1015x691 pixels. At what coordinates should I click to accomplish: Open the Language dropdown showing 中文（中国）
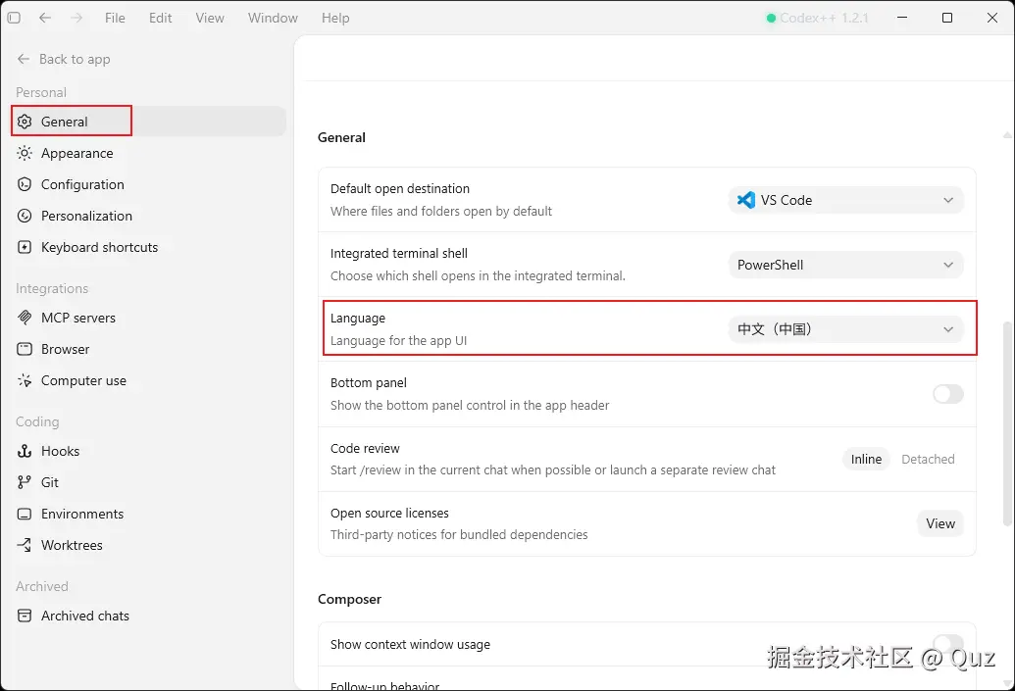point(845,329)
